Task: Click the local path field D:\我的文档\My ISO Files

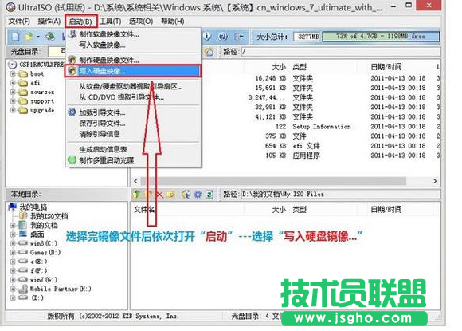Action: point(341,194)
